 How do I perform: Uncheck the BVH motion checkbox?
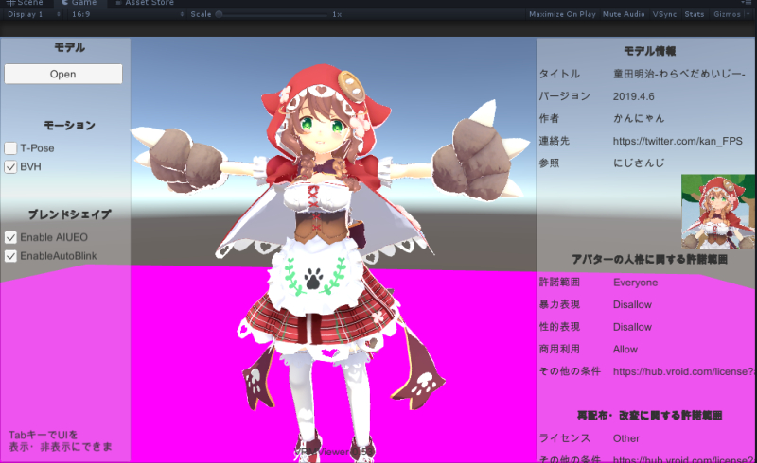pos(10,167)
